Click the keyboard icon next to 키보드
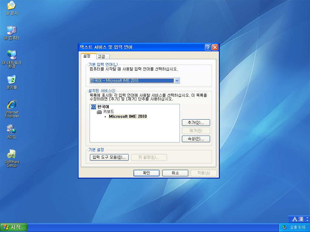The height and width of the screenshot is (232, 310). point(99,112)
